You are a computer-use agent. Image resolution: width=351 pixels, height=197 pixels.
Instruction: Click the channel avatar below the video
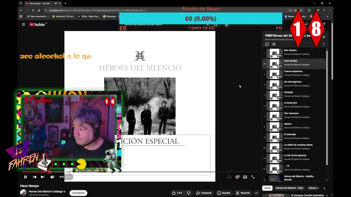pyautogui.click(x=23, y=193)
